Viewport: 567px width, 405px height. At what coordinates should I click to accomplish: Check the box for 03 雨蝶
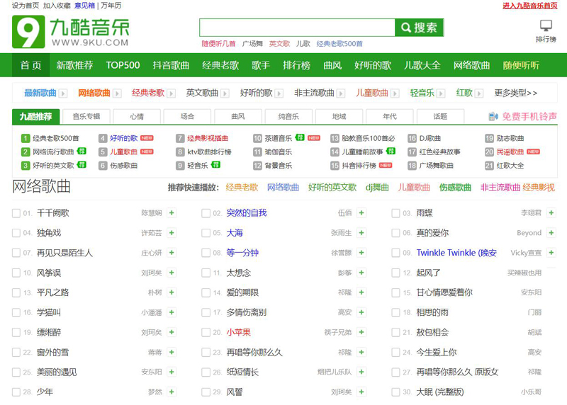pyautogui.click(x=395, y=213)
